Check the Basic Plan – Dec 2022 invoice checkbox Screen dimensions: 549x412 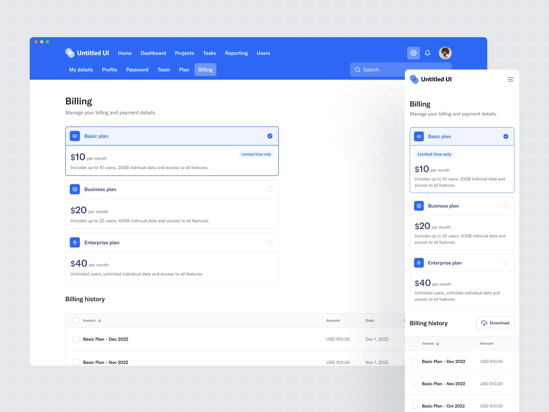76,339
